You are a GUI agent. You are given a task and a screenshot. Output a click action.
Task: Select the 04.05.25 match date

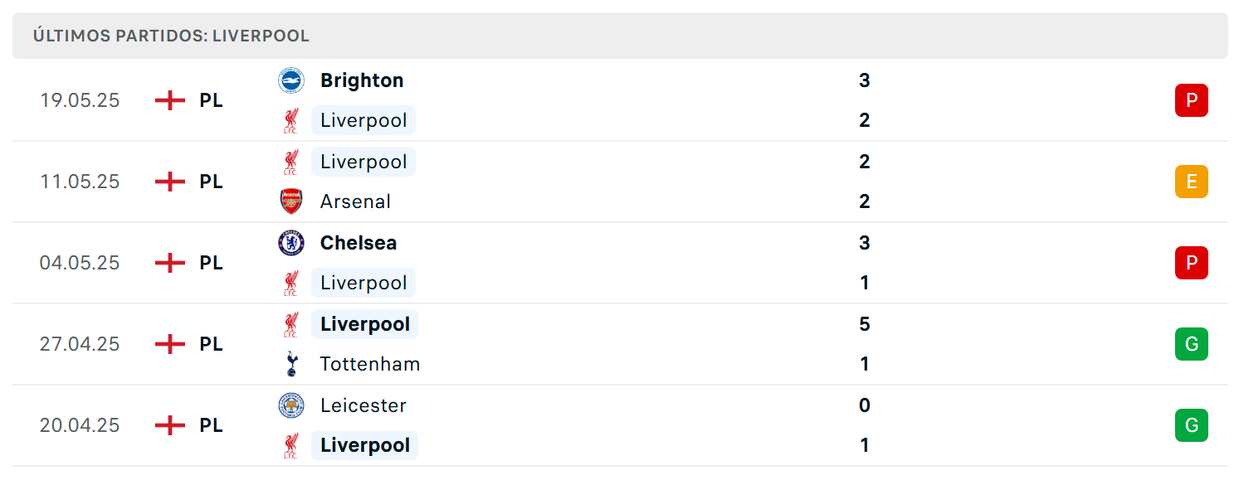point(80,263)
